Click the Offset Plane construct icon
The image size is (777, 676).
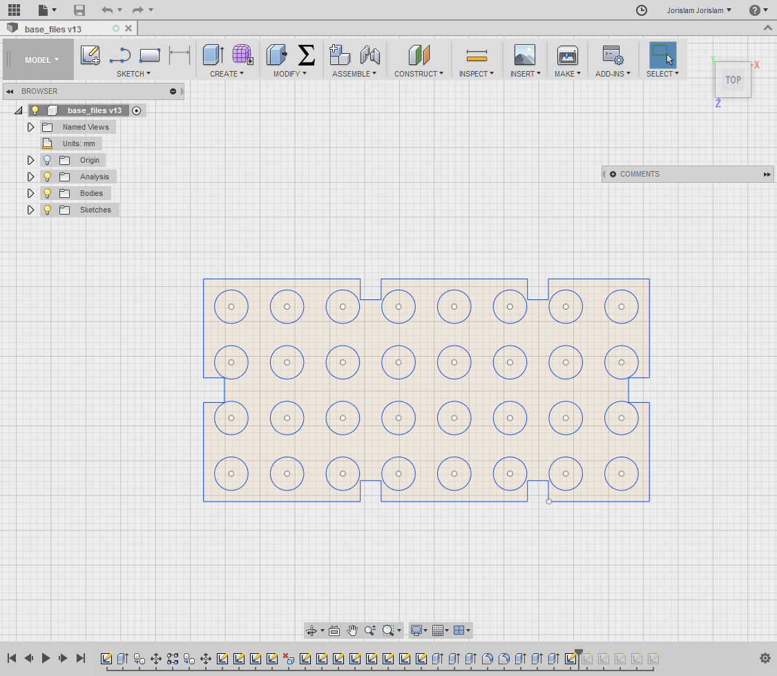pyautogui.click(x=419, y=55)
